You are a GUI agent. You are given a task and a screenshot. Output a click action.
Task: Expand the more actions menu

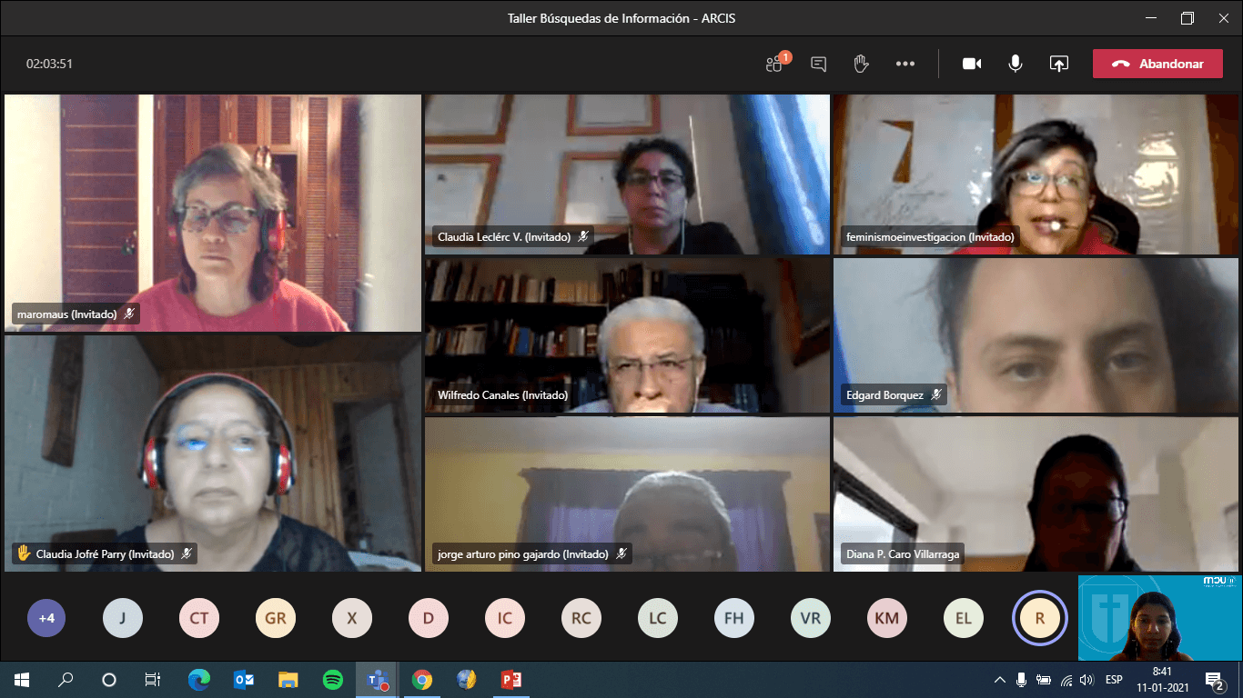(904, 64)
